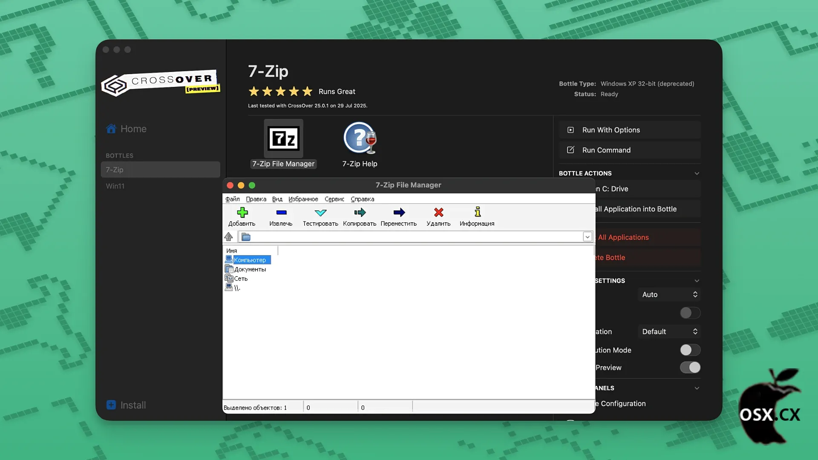The image size is (818, 460).
Task: Click the Тестировать (Test) toolbar icon
Action: (320, 212)
